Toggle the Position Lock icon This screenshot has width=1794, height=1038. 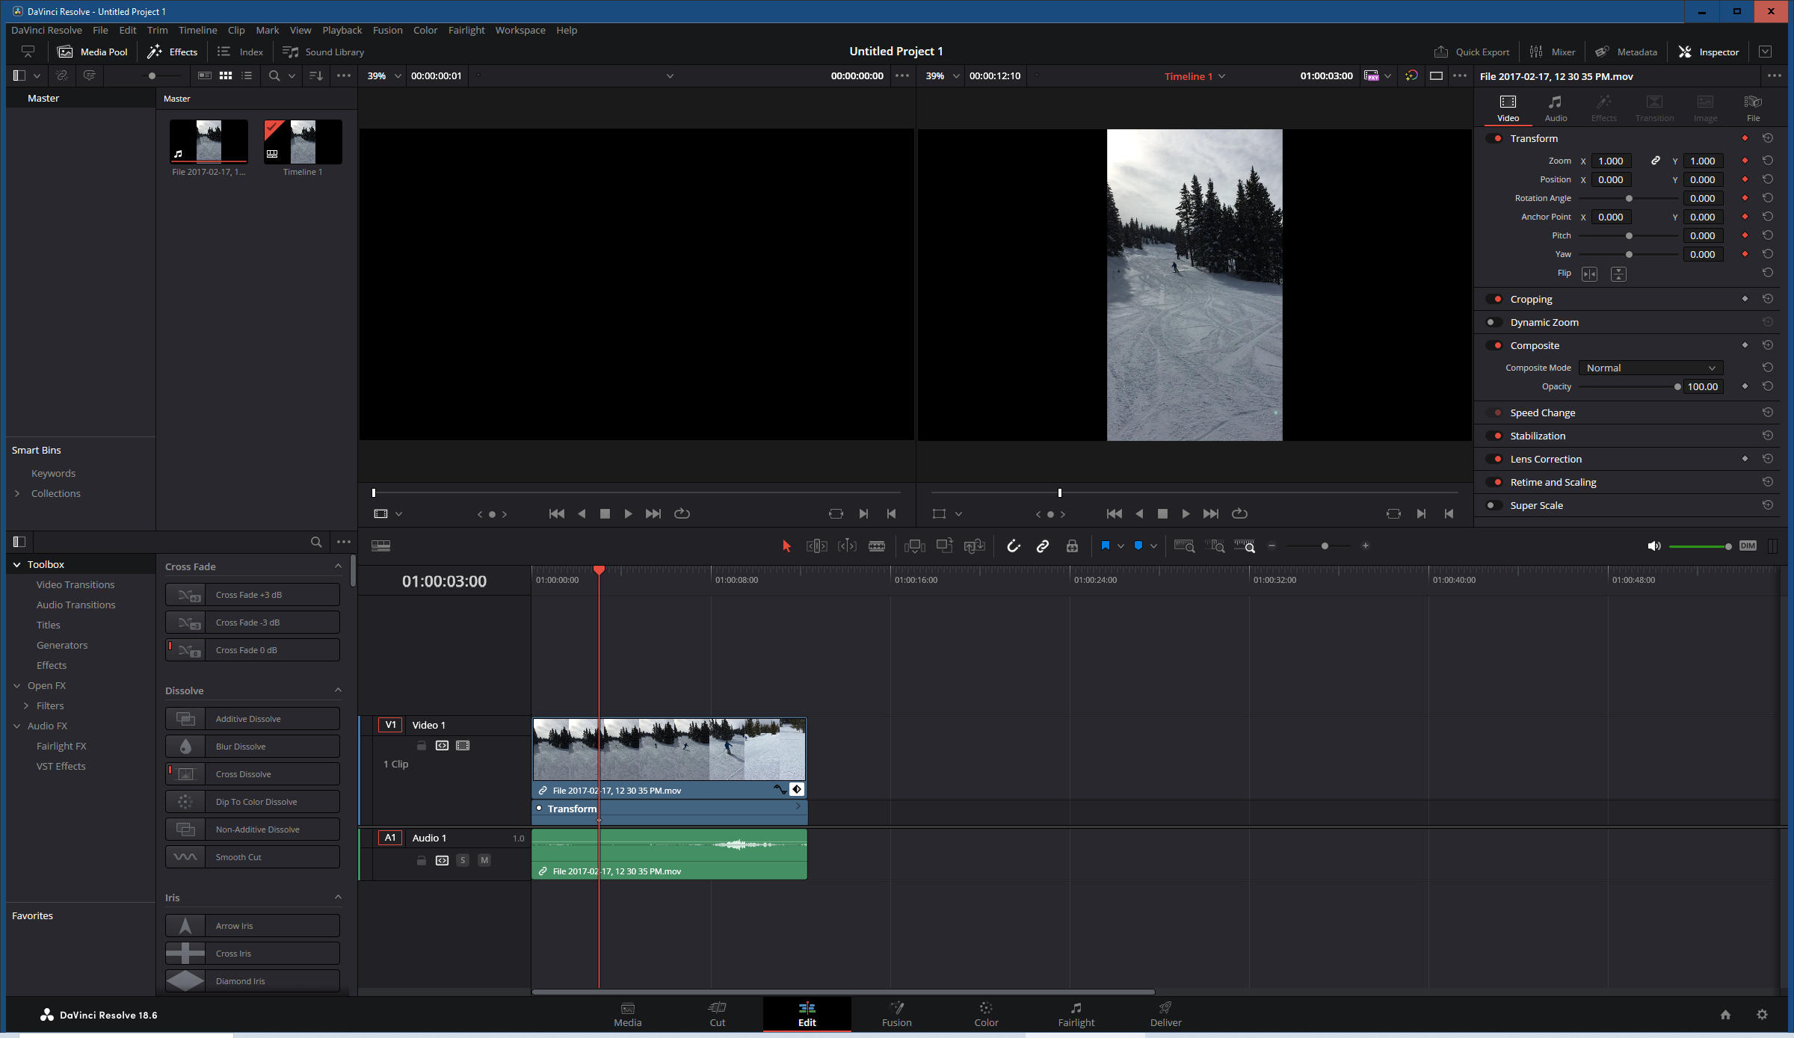click(x=1072, y=546)
